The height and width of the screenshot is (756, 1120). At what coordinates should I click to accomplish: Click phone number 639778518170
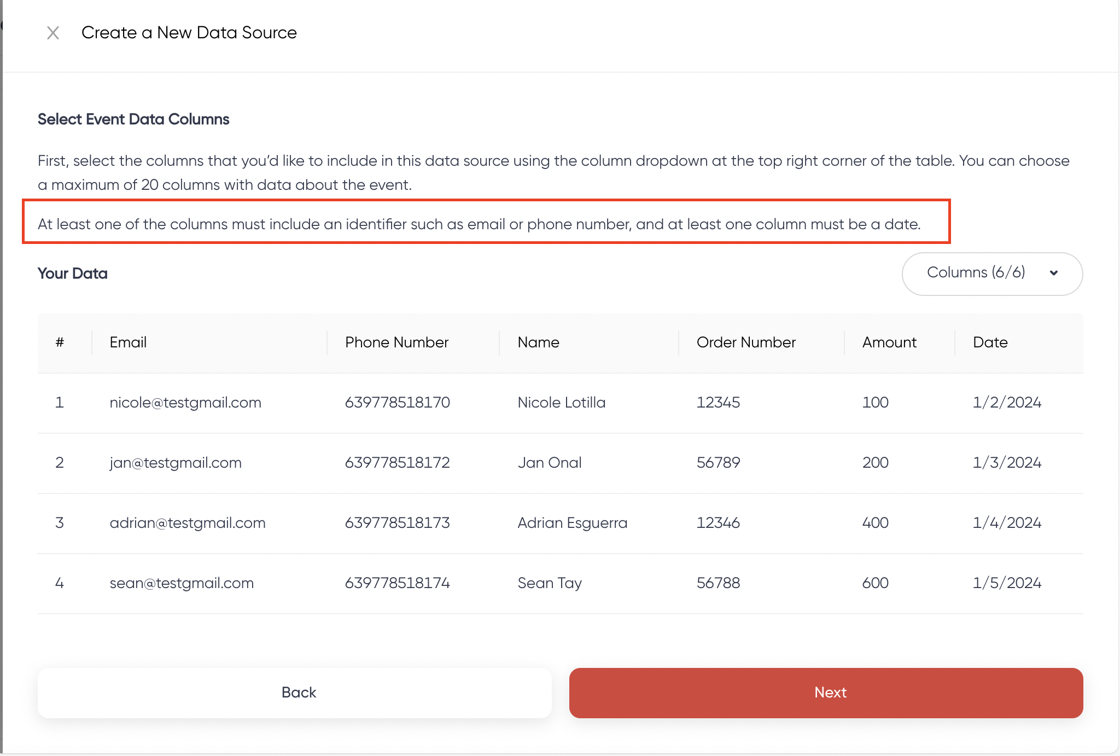point(397,403)
